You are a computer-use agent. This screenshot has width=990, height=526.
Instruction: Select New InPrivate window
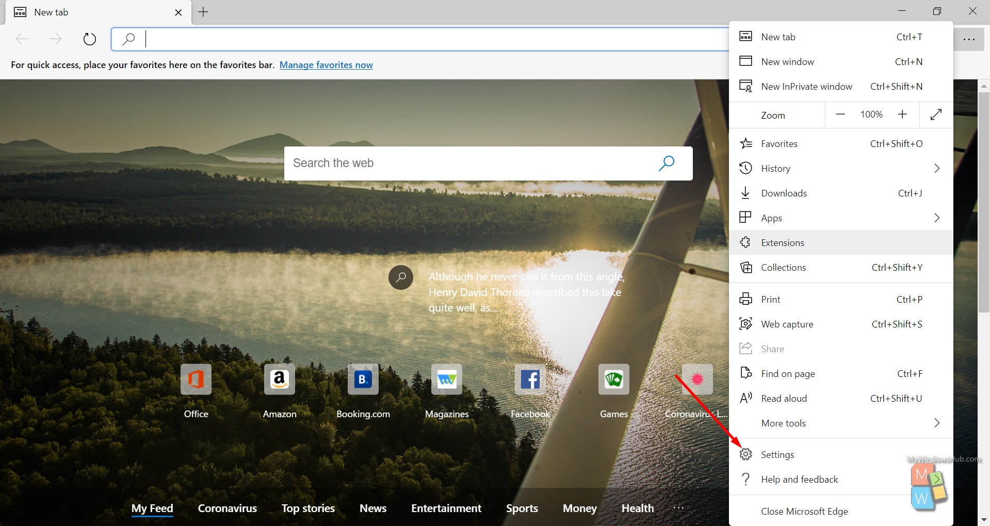tap(806, 86)
